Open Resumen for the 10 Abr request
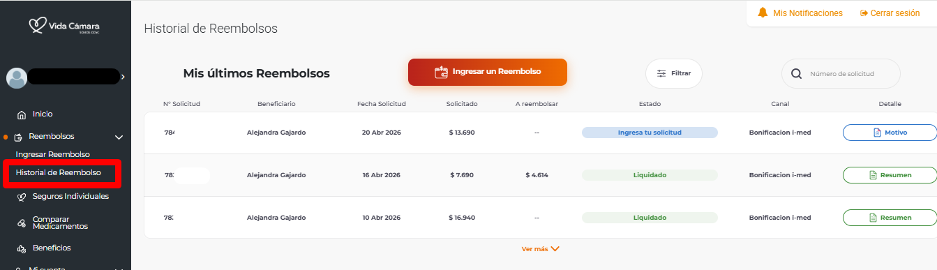 890,218
